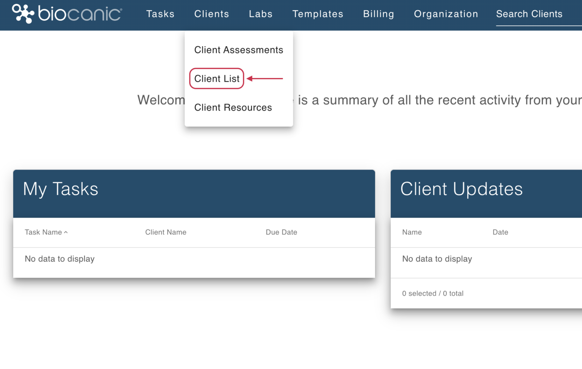Select Client Assessments from the dropdown
Viewport: 582px width, 369px height.
coord(238,50)
